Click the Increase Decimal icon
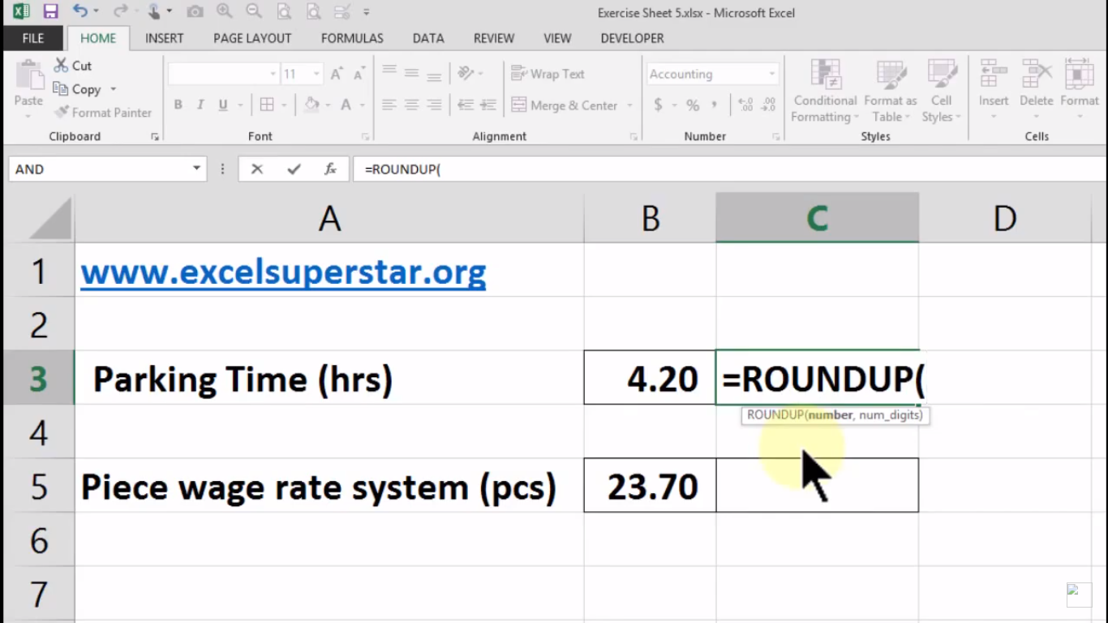The height and width of the screenshot is (623, 1108). (x=745, y=105)
